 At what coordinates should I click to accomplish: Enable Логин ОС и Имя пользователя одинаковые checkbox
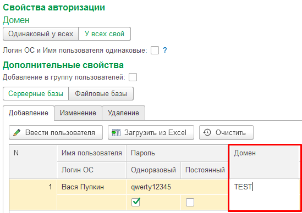(155, 51)
